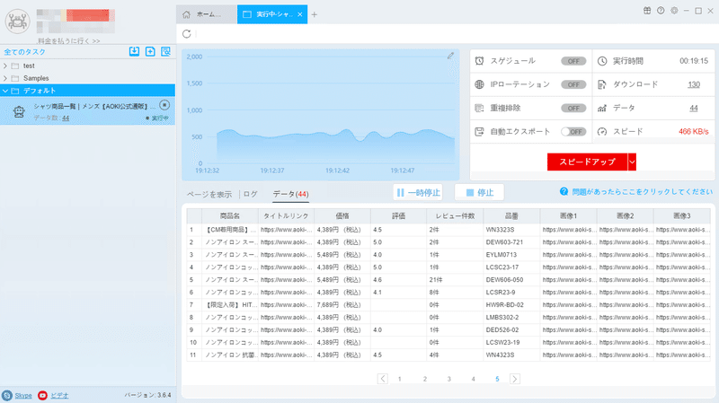The image size is (719, 403).
Task: Click the 一時停止 pause button
Action: (418, 192)
